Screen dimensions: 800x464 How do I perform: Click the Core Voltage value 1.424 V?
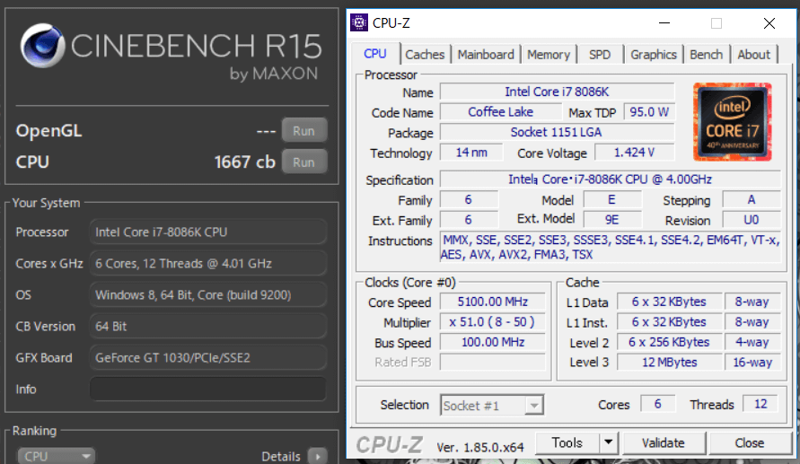tap(634, 153)
